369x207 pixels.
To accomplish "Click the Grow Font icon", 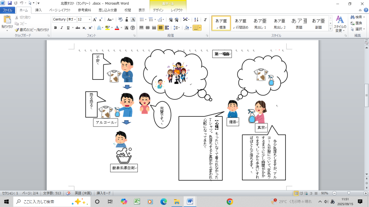I will (95, 20).
